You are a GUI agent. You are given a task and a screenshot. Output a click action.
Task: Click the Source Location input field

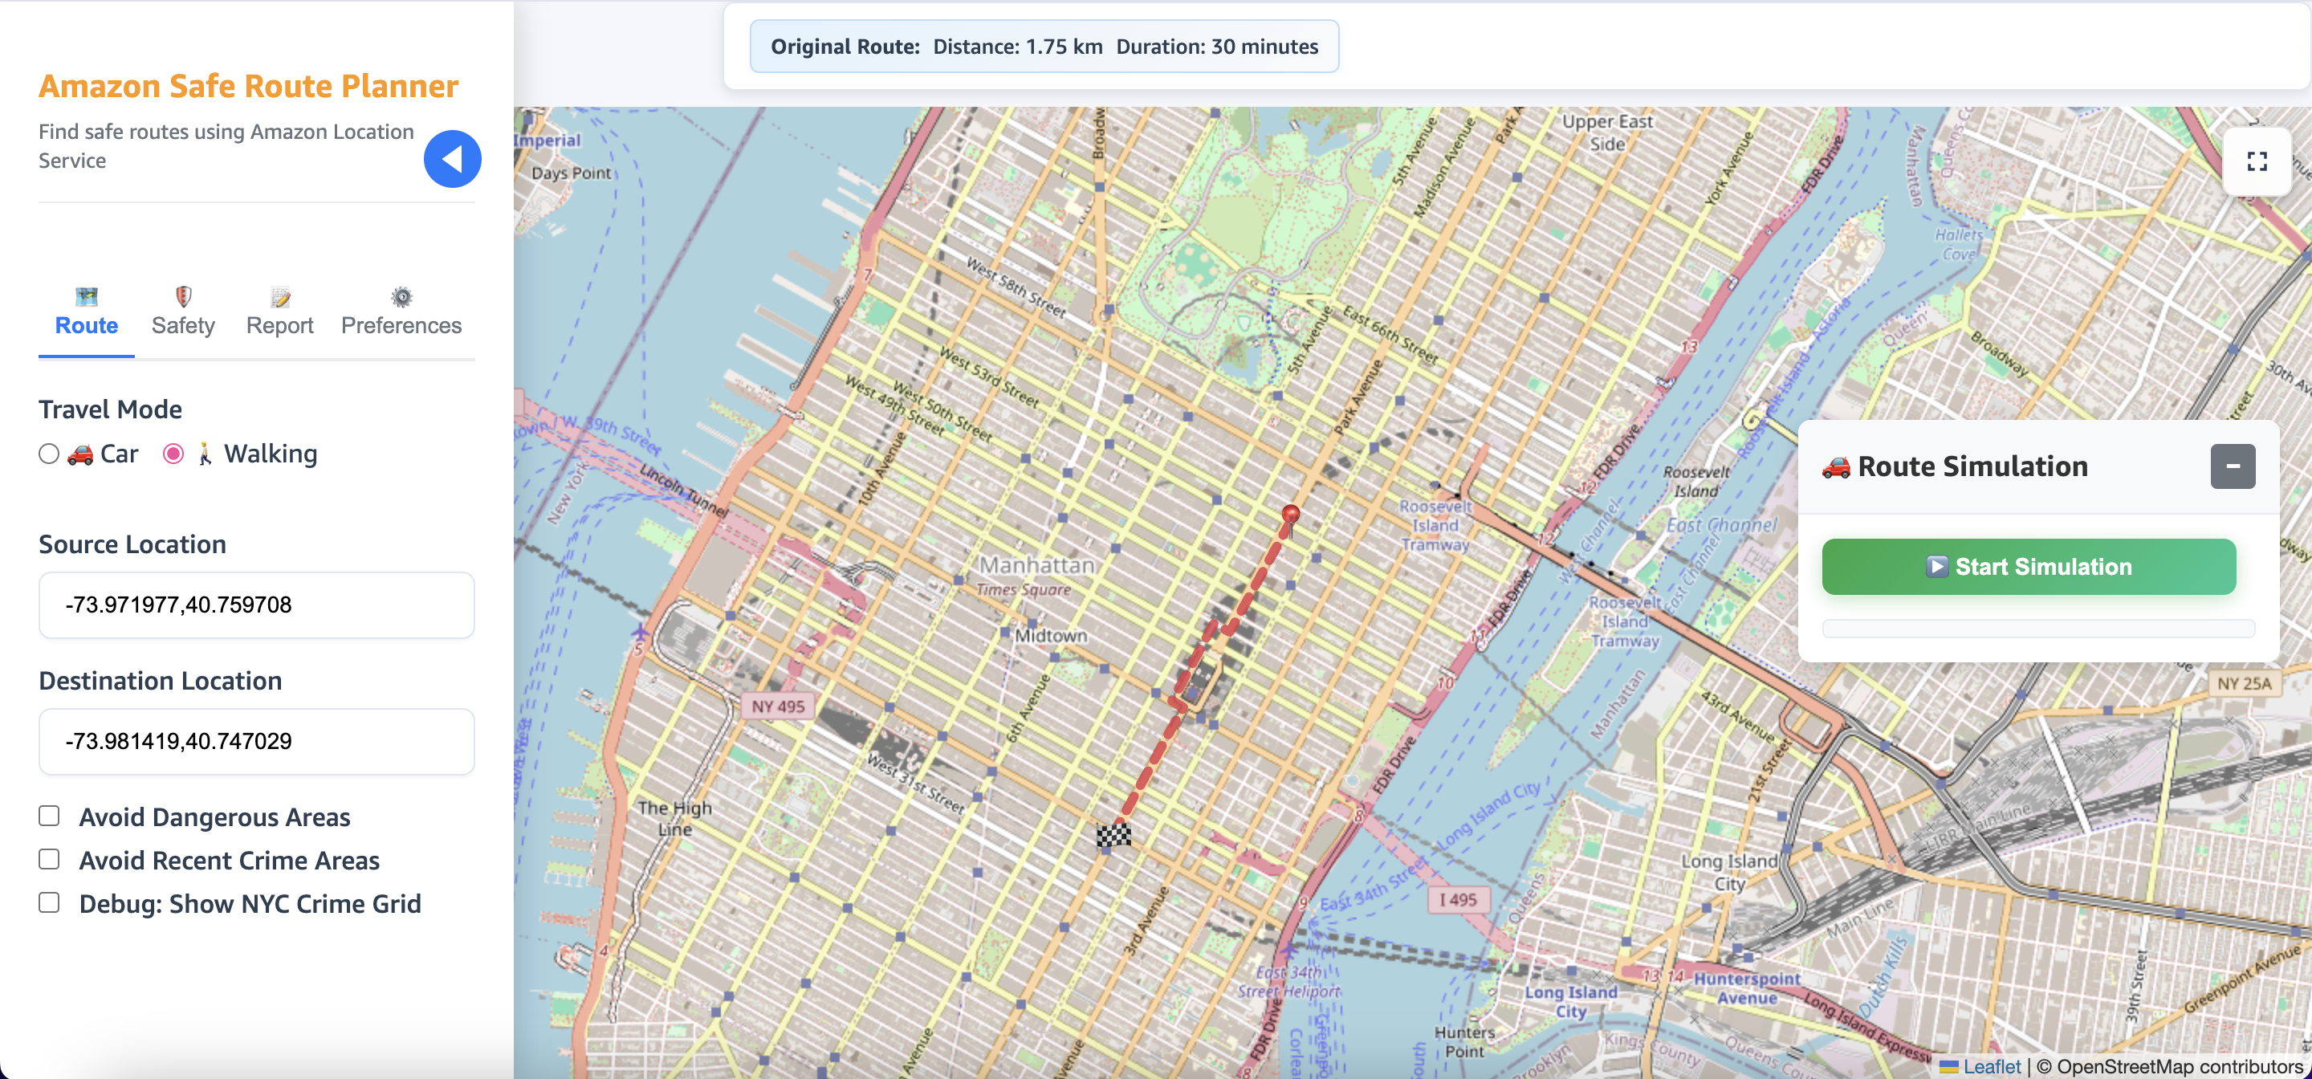(257, 605)
